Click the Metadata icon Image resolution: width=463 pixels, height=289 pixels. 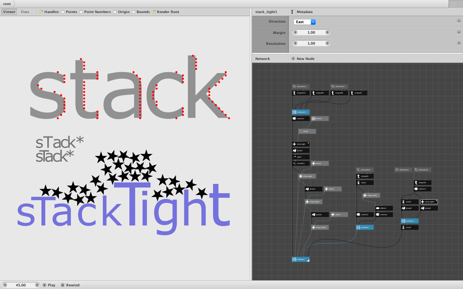pos(293,12)
